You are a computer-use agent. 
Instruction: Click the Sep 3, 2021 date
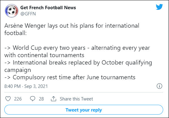[36, 86]
